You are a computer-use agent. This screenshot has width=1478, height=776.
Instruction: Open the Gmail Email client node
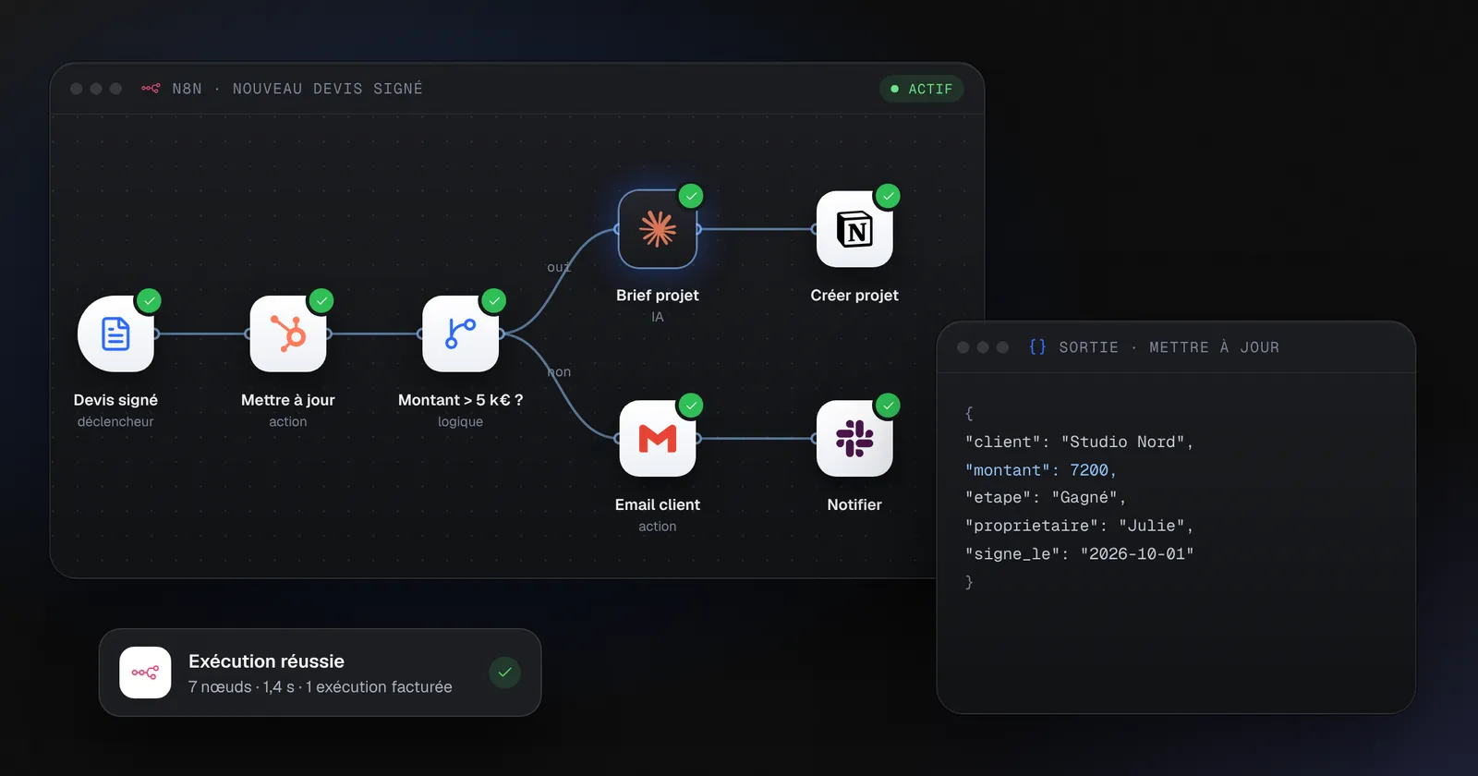[658, 438]
